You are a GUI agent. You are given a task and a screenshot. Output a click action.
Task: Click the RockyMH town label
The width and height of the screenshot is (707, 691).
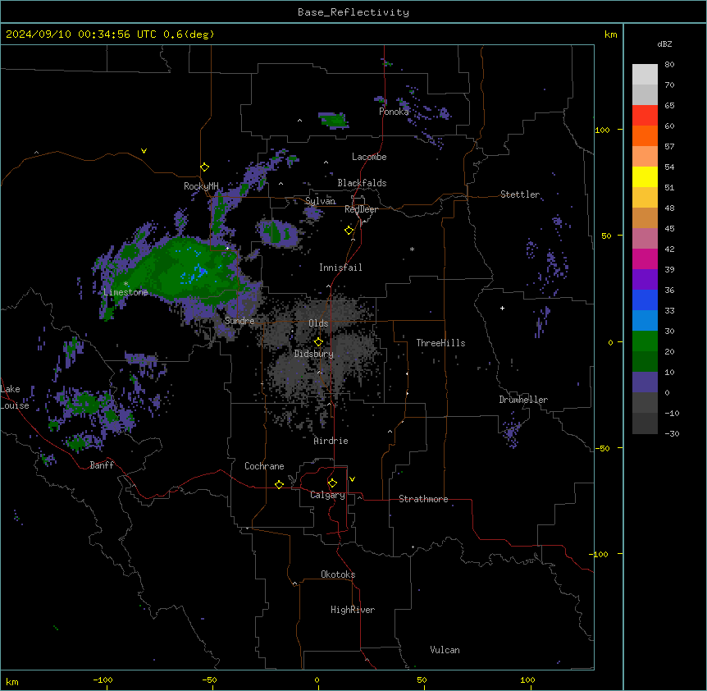[x=201, y=186]
